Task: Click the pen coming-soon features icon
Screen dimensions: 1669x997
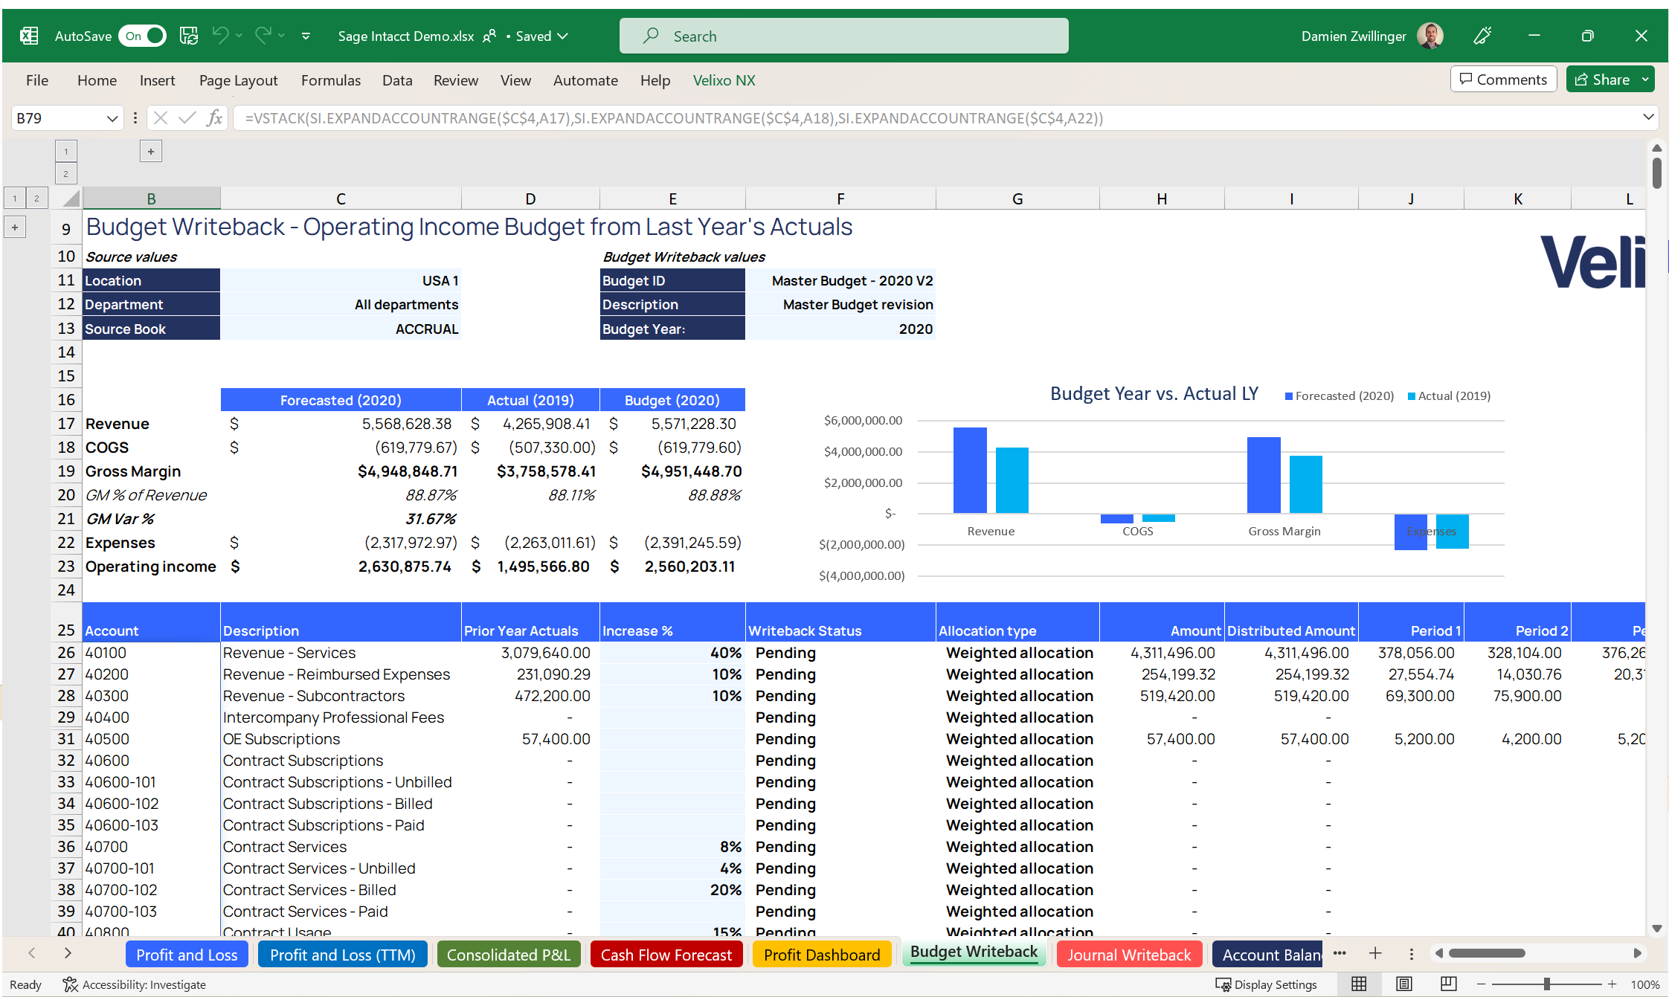Action: click(1482, 35)
